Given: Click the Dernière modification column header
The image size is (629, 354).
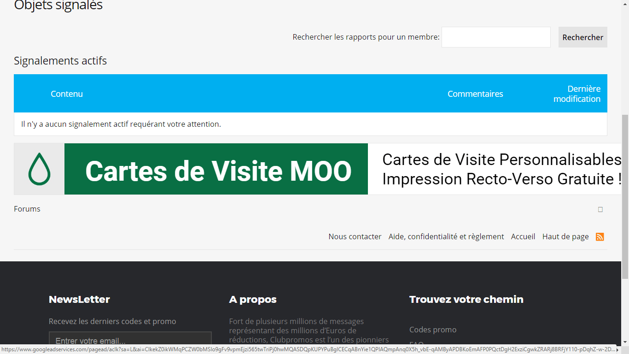Looking at the screenshot, I should pos(577,94).
